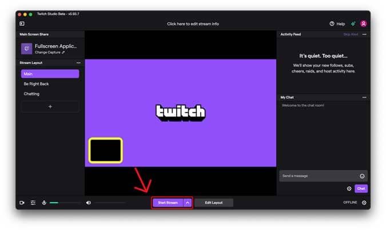
Task: Select the Main layout
Action: tap(50, 74)
